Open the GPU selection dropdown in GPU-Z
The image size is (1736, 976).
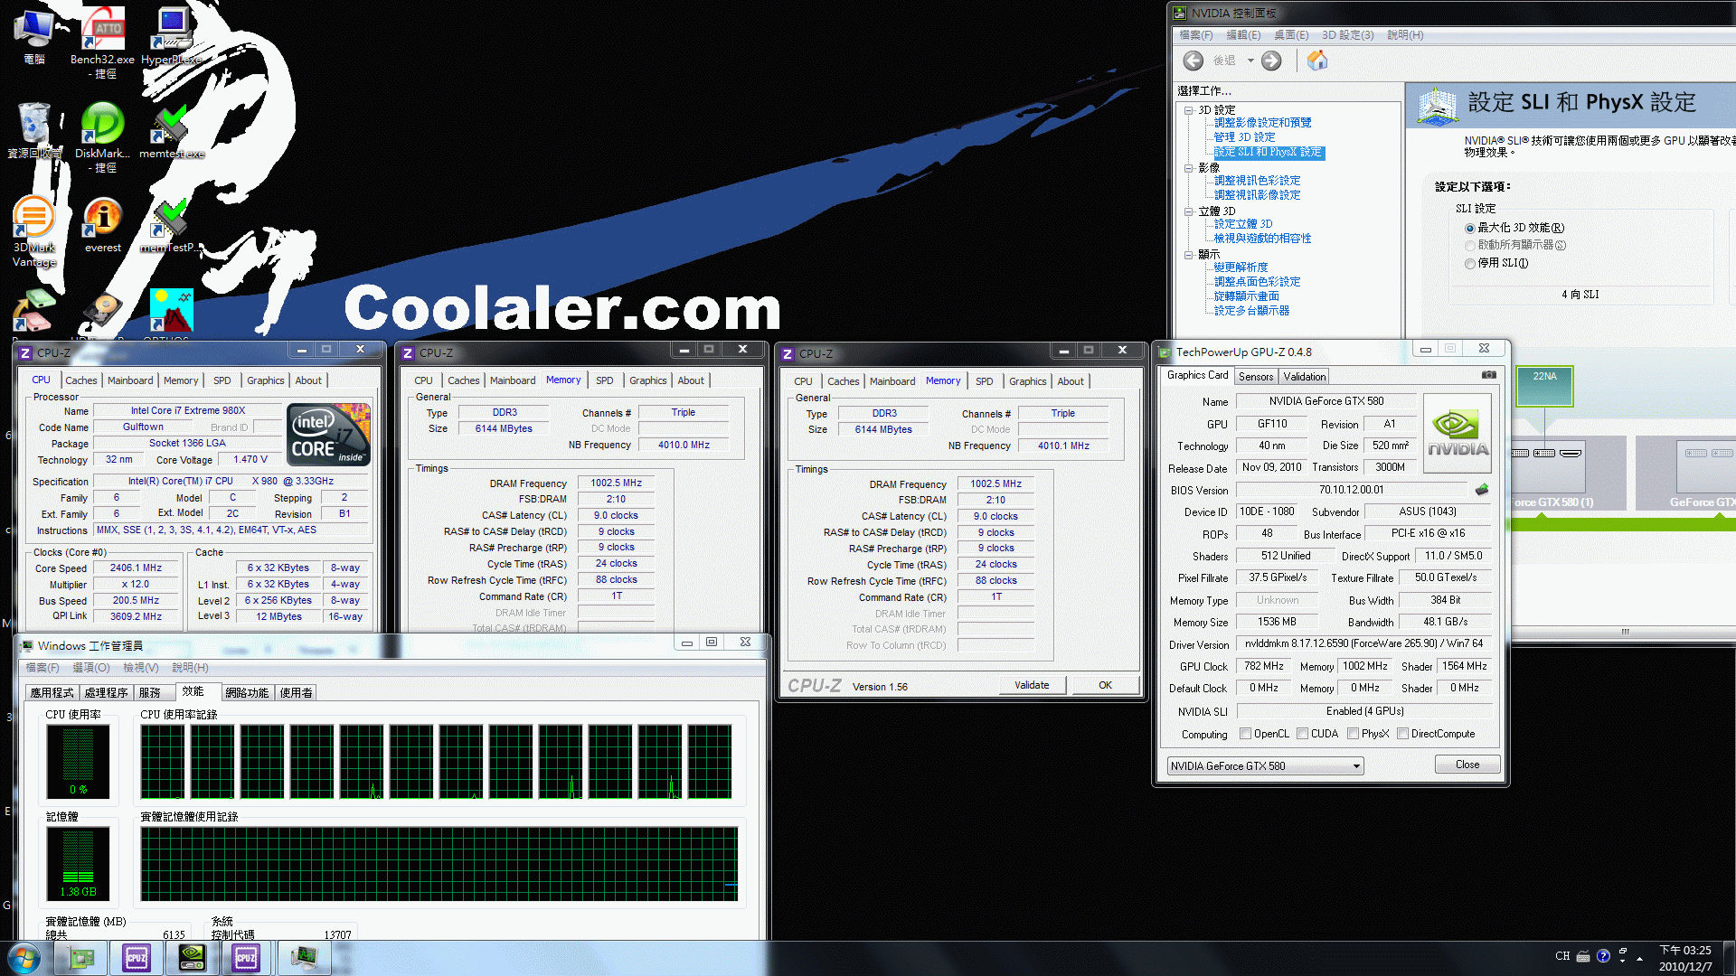point(1265,766)
